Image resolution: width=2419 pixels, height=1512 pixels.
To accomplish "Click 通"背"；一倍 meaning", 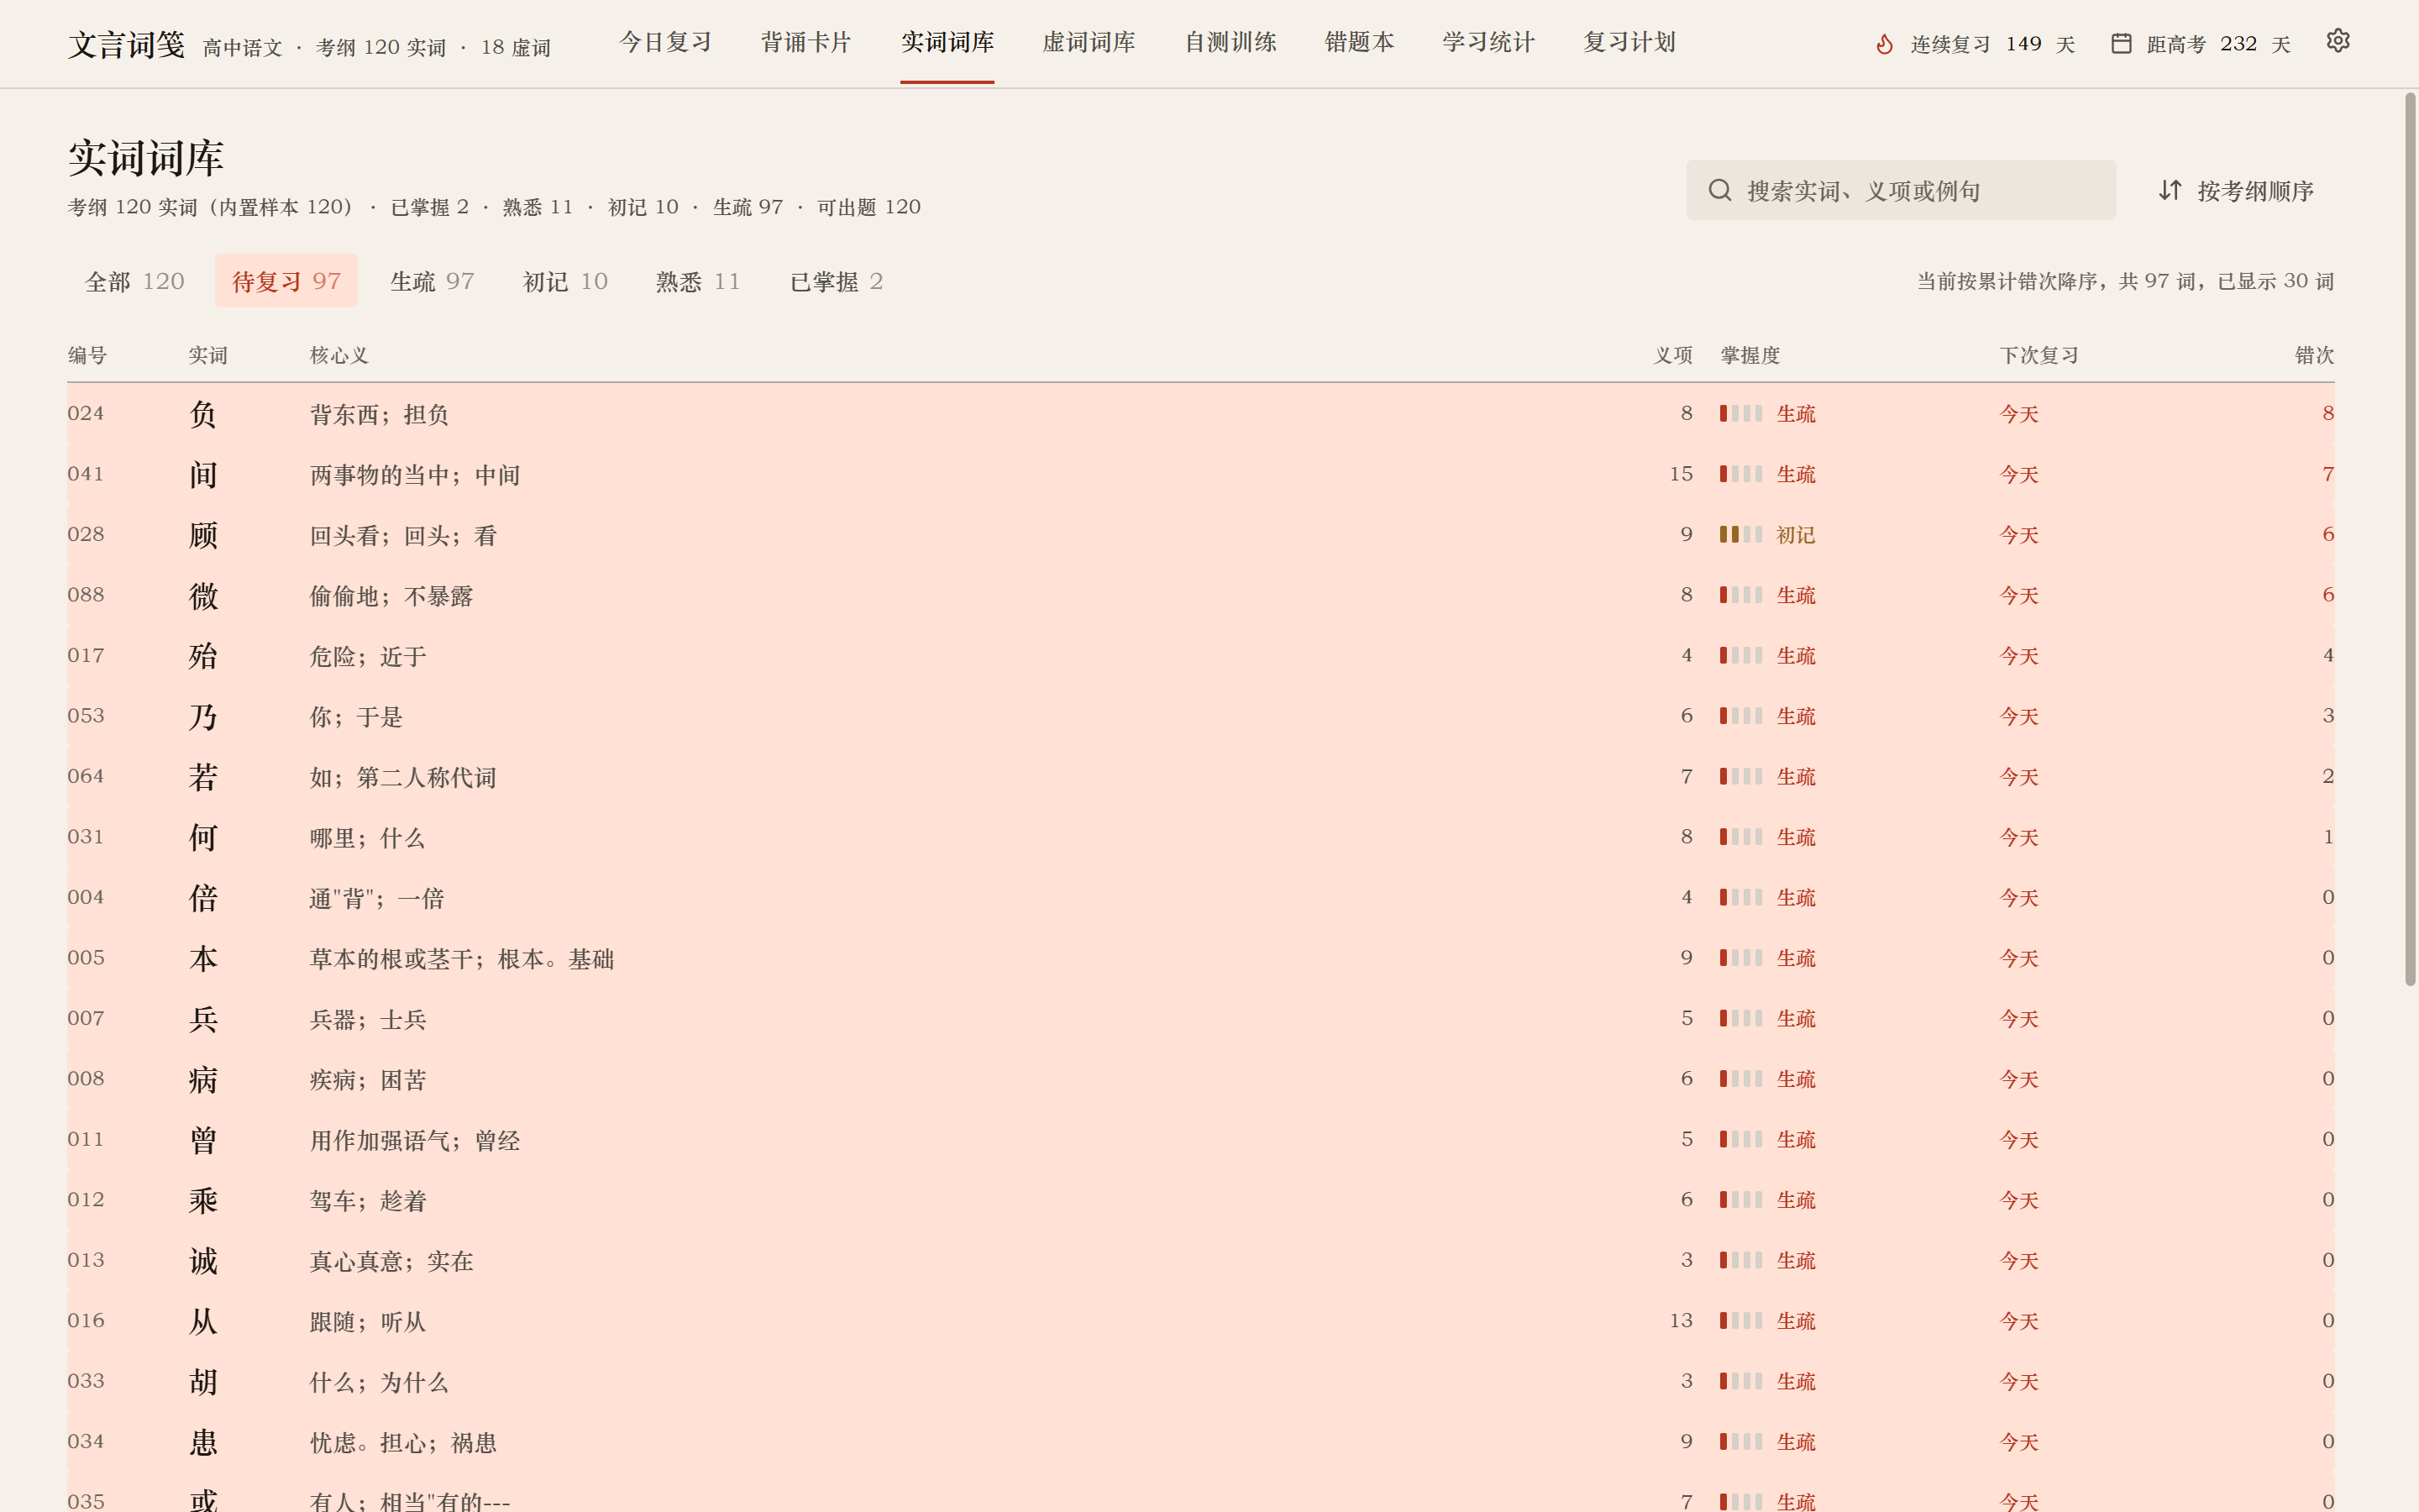I will [377, 898].
